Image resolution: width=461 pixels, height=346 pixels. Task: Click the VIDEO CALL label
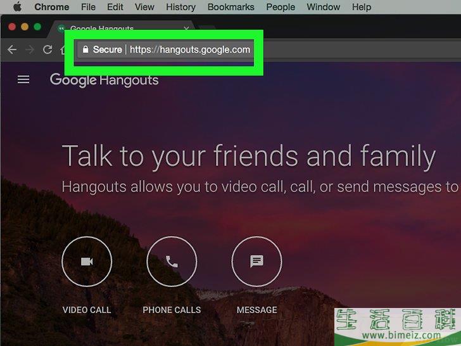pos(87,310)
